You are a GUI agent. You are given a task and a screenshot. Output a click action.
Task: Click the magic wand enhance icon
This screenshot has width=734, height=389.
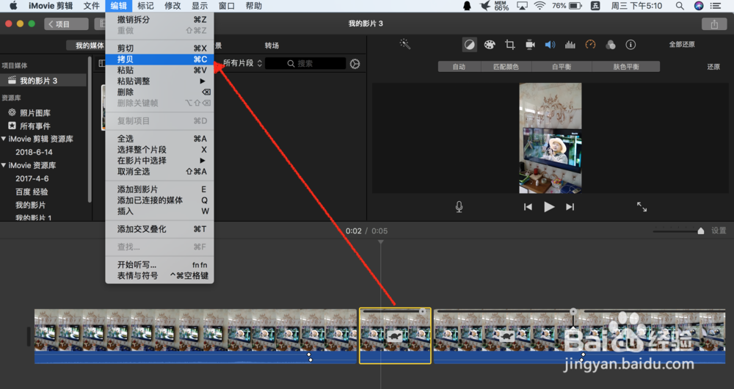(405, 45)
